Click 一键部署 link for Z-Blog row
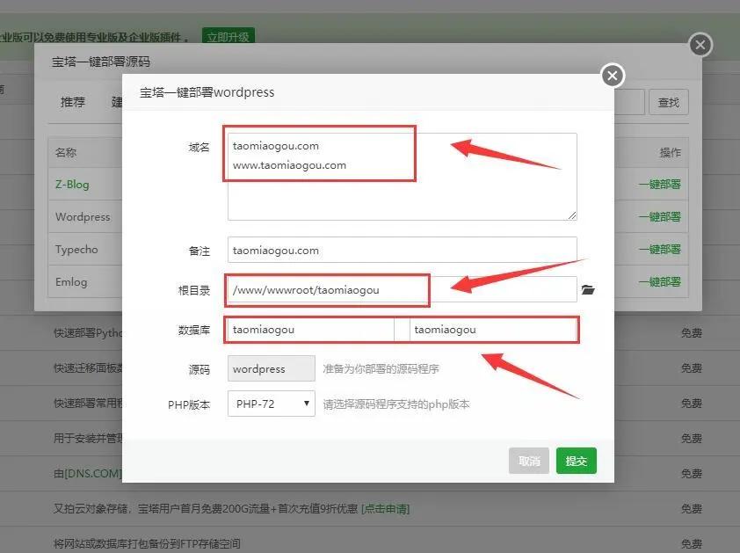Viewport: 740px width, 553px height. tap(660, 184)
